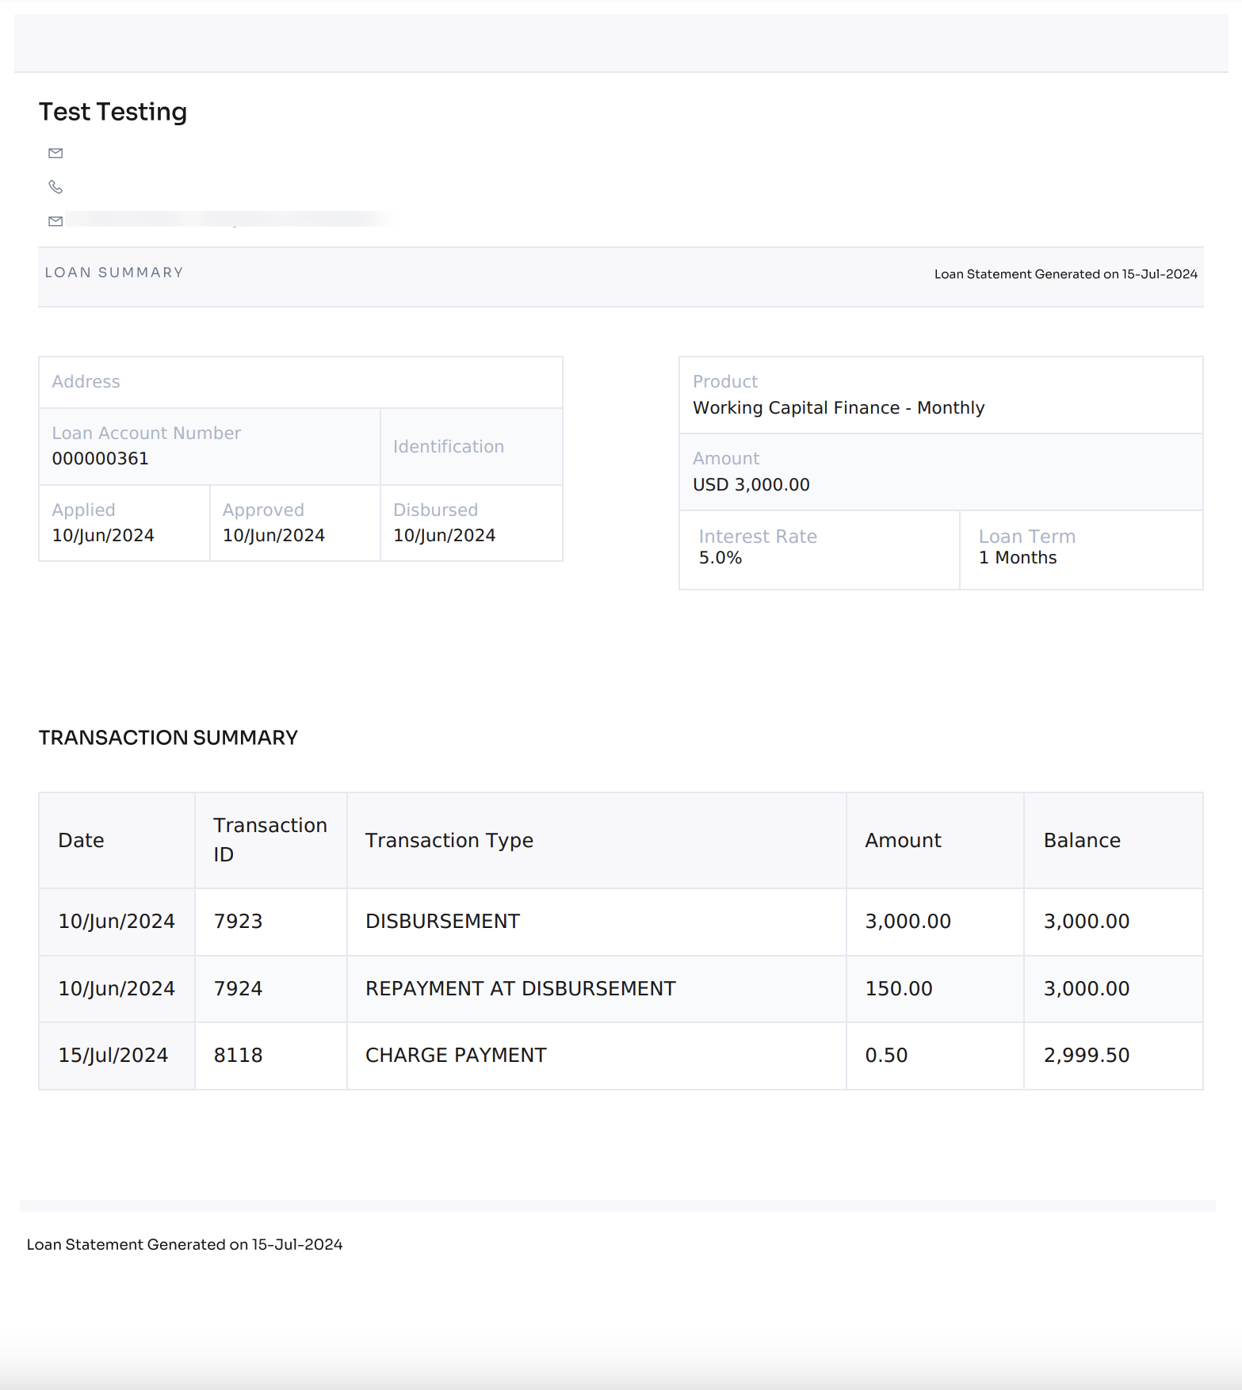This screenshot has width=1242, height=1390.
Task: Click the 'Disbursed' label
Action: 435,510
